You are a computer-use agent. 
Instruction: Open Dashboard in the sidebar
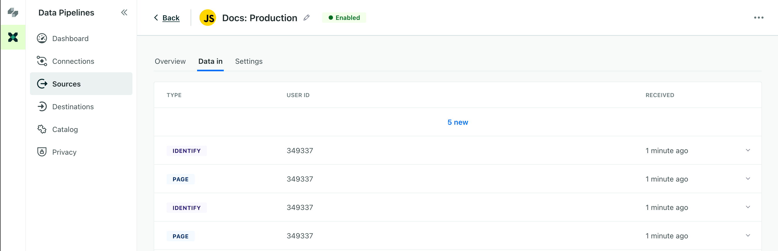(x=81, y=39)
